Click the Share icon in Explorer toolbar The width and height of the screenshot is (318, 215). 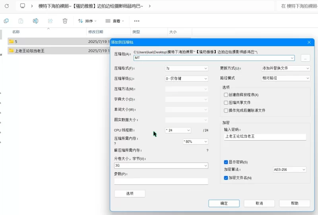click(50, 21)
